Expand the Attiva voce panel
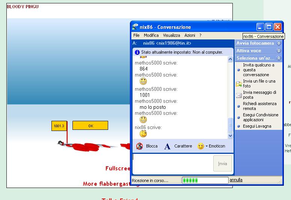This screenshot has width=291, height=200. click(x=279, y=51)
